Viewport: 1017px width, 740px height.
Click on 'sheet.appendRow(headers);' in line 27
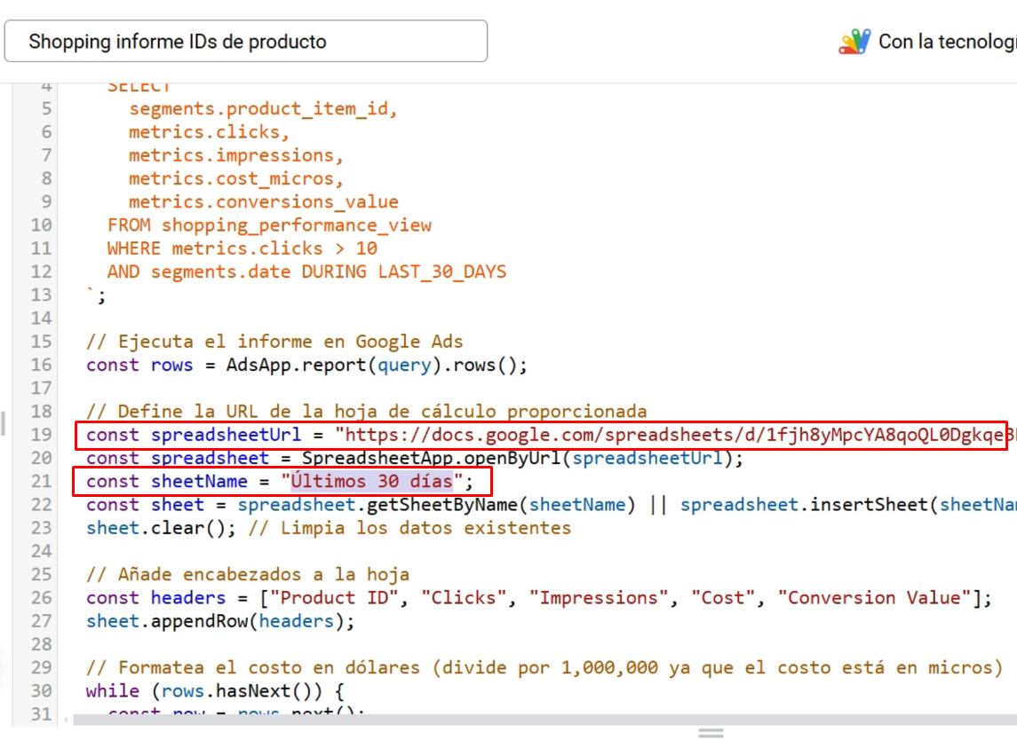click(220, 621)
